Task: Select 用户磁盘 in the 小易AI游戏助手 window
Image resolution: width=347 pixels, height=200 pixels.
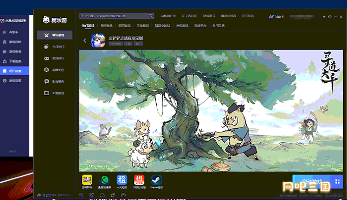Action: tap(15, 71)
